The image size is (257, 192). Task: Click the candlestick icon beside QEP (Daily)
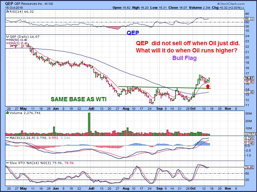tap(7, 37)
